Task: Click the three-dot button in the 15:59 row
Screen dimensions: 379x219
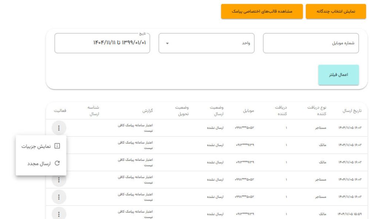Action: 59,213
